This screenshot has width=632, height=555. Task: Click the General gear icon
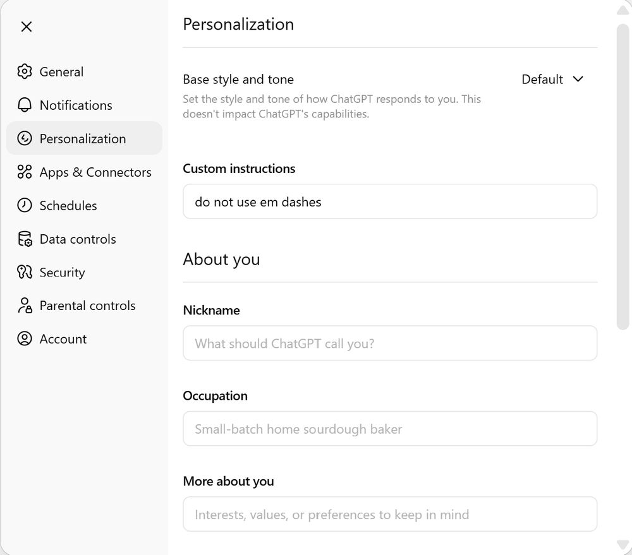(25, 71)
